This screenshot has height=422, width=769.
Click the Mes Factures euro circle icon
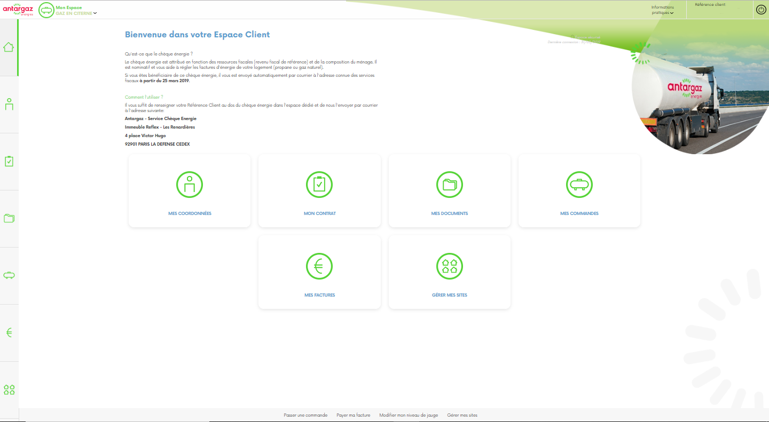click(319, 266)
